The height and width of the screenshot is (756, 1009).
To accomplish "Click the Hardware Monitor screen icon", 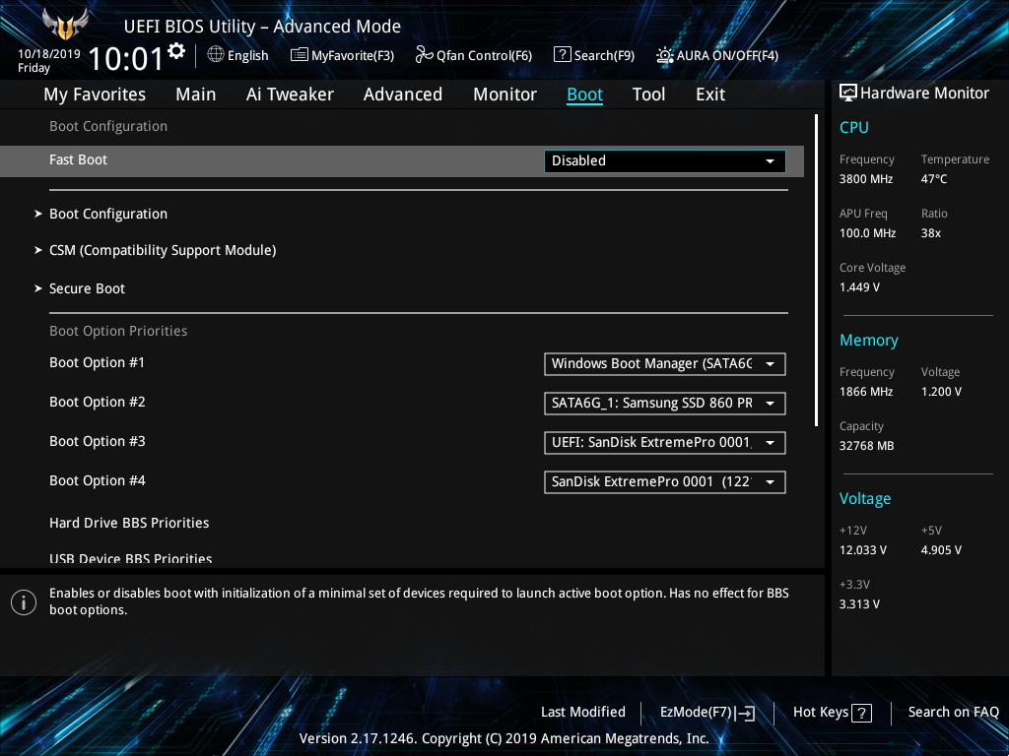I will tap(848, 94).
